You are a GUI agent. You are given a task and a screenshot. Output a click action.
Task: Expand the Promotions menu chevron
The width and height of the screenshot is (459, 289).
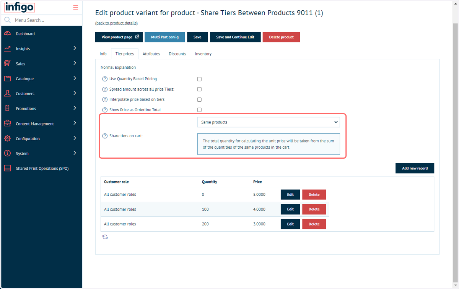coord(75,108)
